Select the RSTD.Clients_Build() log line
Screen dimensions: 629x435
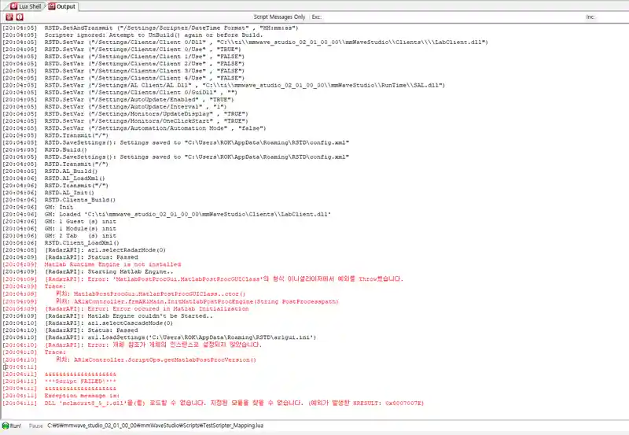pos(60,200)
